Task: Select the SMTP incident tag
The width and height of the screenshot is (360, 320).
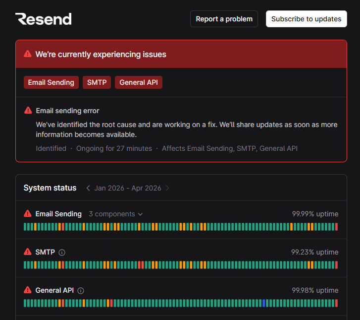Action: pos(97,82)
